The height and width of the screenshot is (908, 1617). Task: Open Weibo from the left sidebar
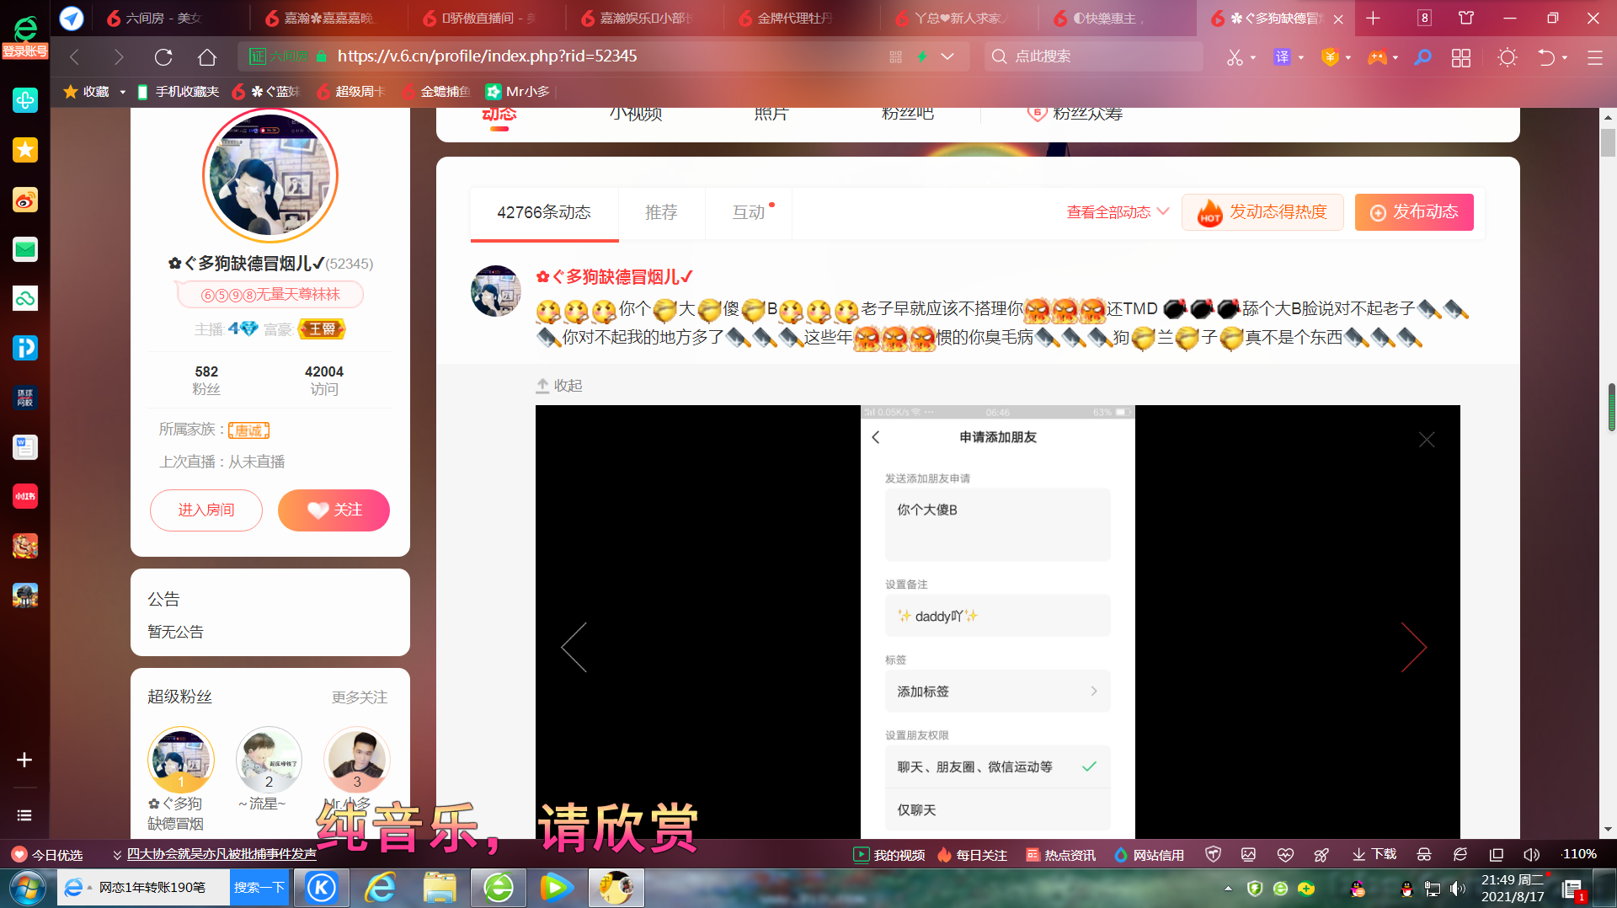(25, 200)
